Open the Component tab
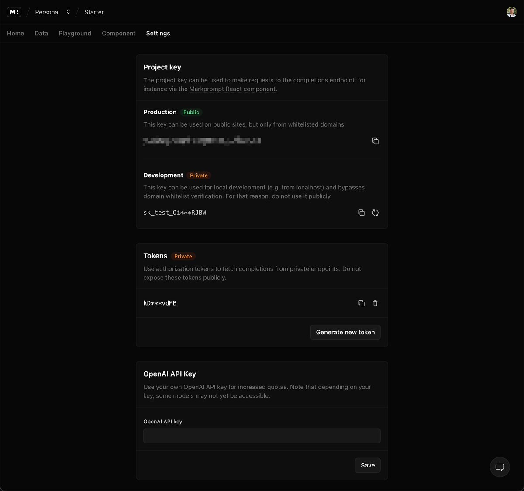Screen dimensions: 524x491 click(x=118, y=33)
